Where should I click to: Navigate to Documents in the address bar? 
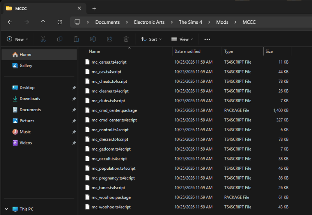coord(108,22)
